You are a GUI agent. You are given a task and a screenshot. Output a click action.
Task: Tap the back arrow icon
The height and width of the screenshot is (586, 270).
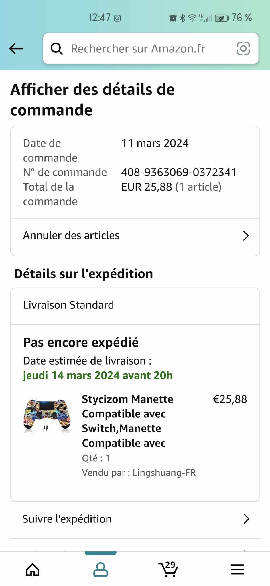pyautogui.click(x=16, y=49)
